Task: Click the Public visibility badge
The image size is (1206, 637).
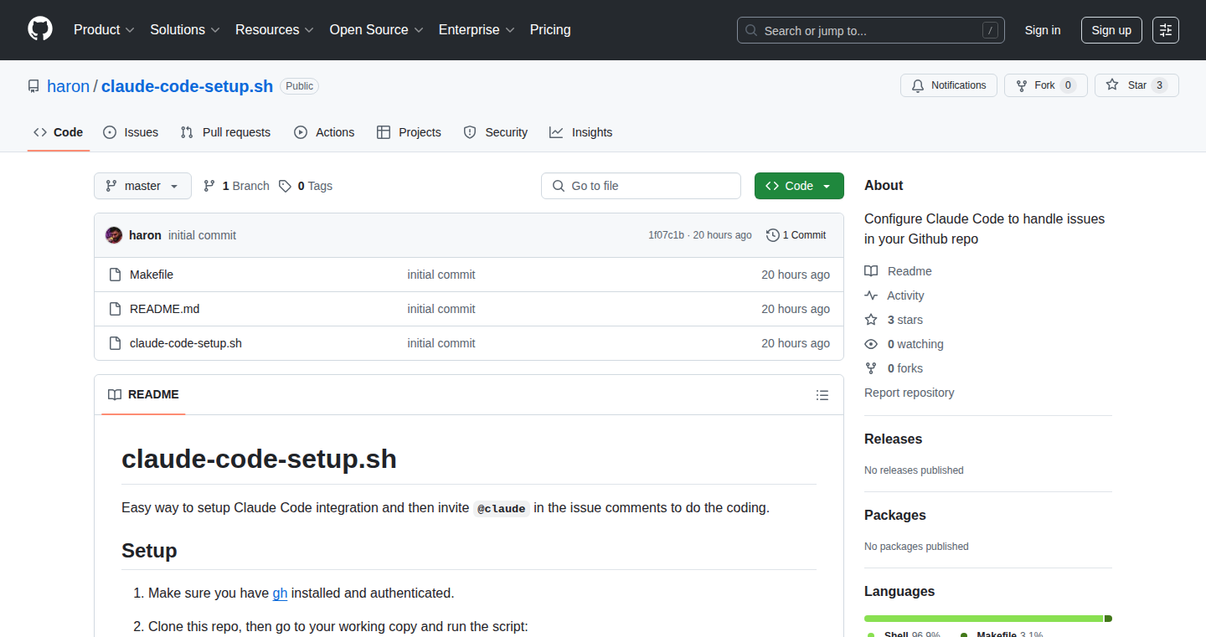Action: pyautogui.click(x=299, y=86)
